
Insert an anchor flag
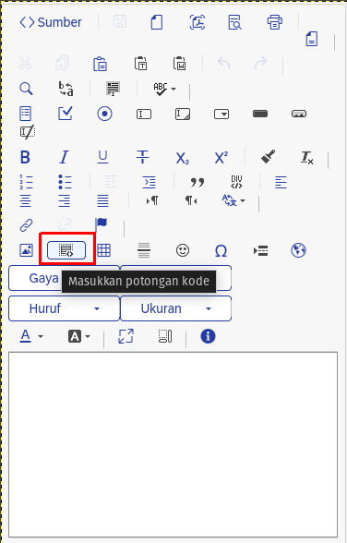click(101, 224)
